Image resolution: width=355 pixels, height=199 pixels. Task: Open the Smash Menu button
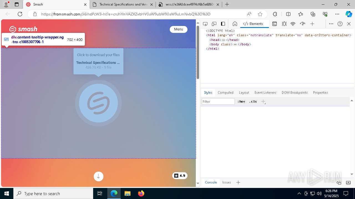coord(179,29)
